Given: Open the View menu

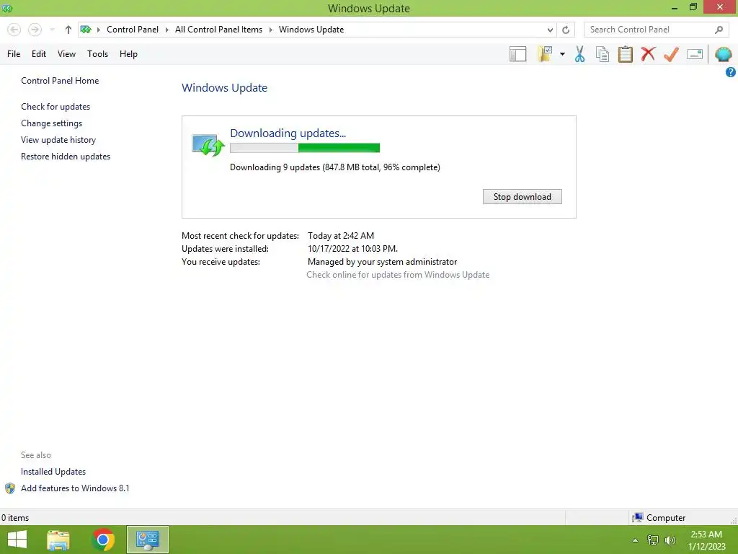Looking at the screenshot, I should (x=66, y=54).
